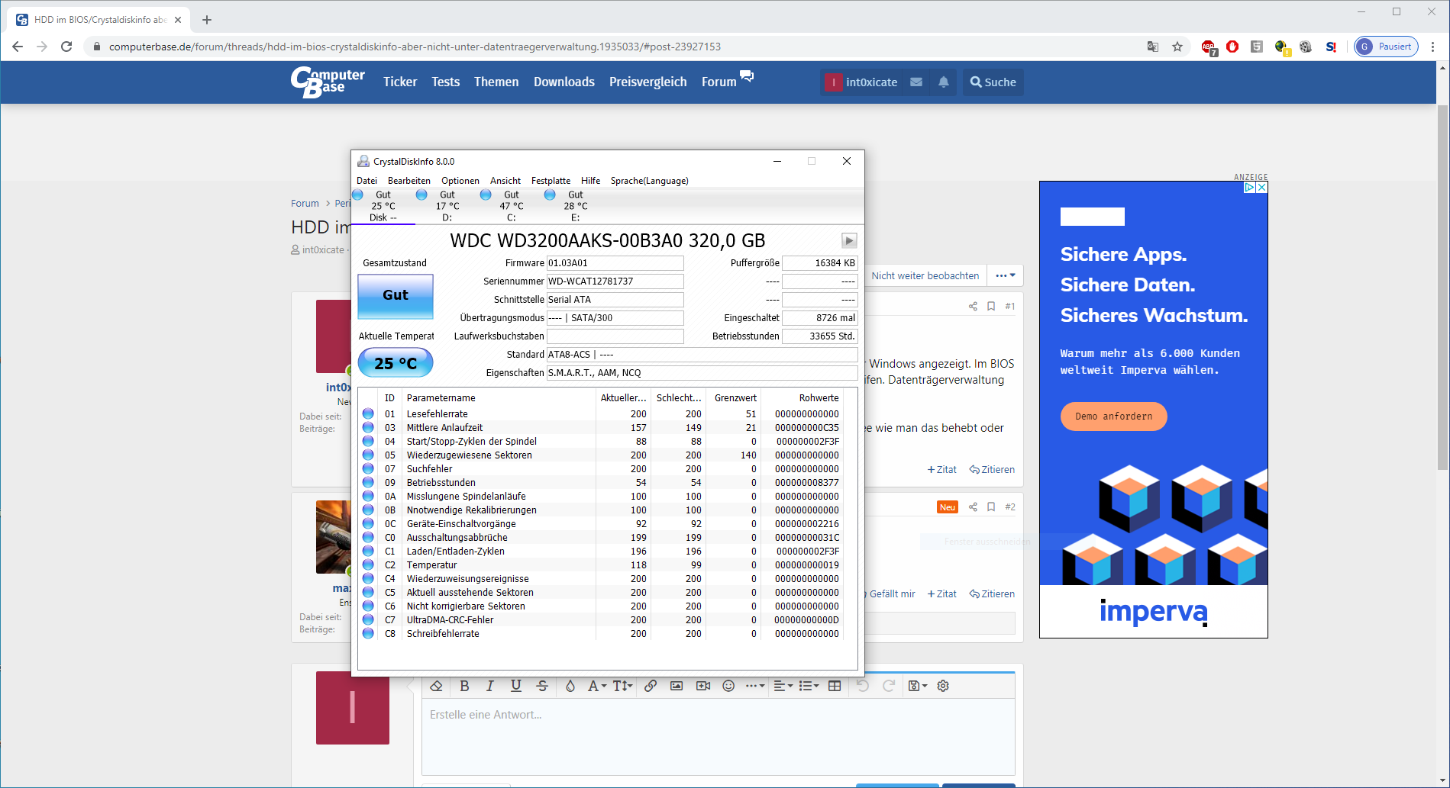Select the C: disk tab showing 47 °C
The width and height of the screenshot is (1450, 788).
[x=511, y=206]
